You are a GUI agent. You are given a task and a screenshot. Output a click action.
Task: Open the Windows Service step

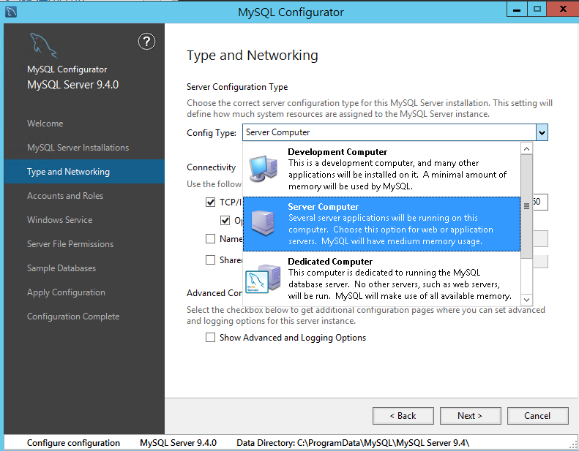60,220
